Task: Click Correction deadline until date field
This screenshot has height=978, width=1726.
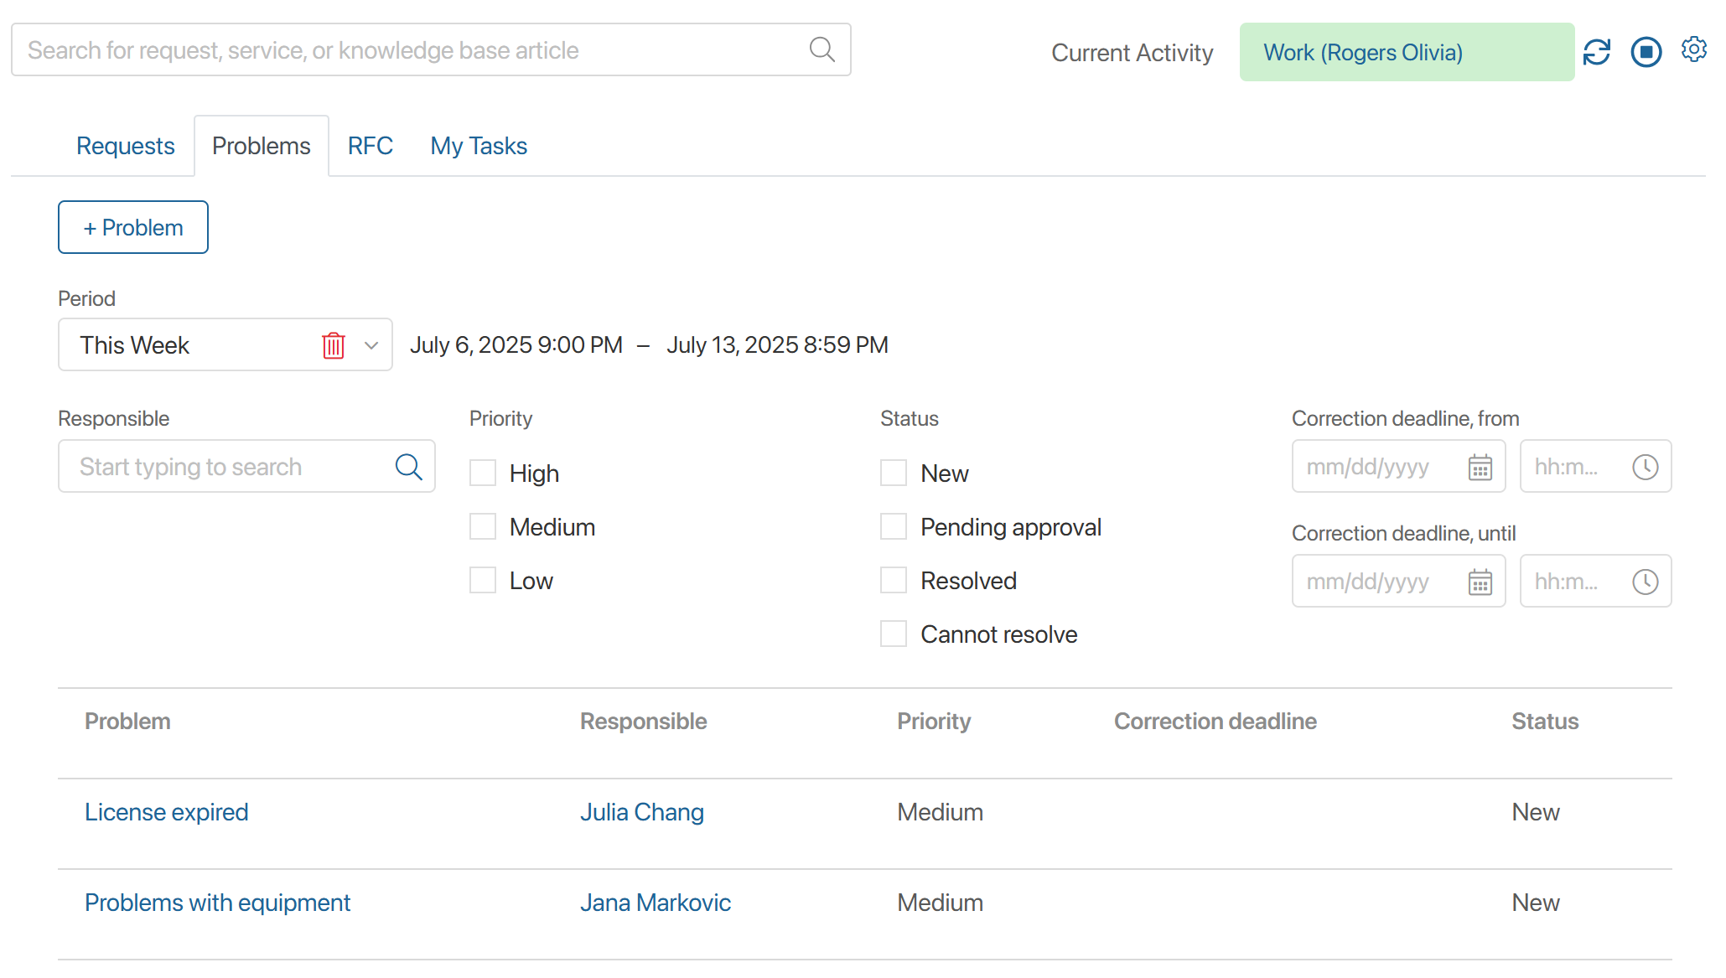Action: coord(1398,581)
